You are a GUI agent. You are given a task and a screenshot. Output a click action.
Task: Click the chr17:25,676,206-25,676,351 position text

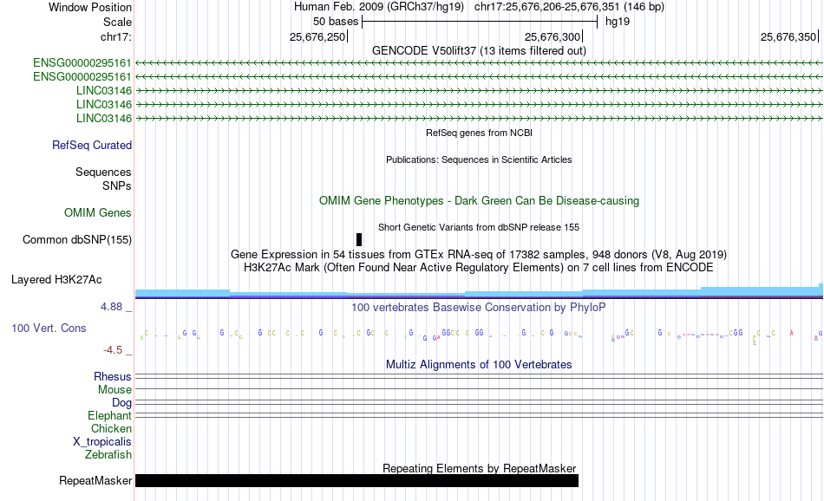click(546, 7)
